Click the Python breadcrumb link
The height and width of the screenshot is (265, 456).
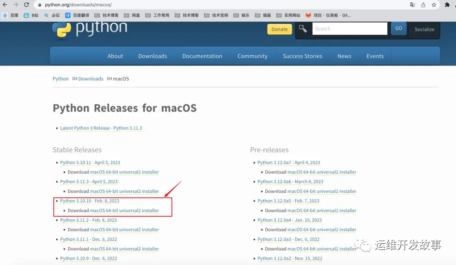[x=61, y=78]
